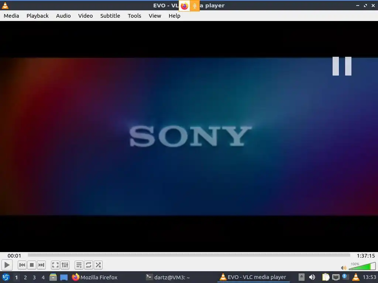
Task: Click the show desktop taskbar icon
Action: tap(64, 277)
